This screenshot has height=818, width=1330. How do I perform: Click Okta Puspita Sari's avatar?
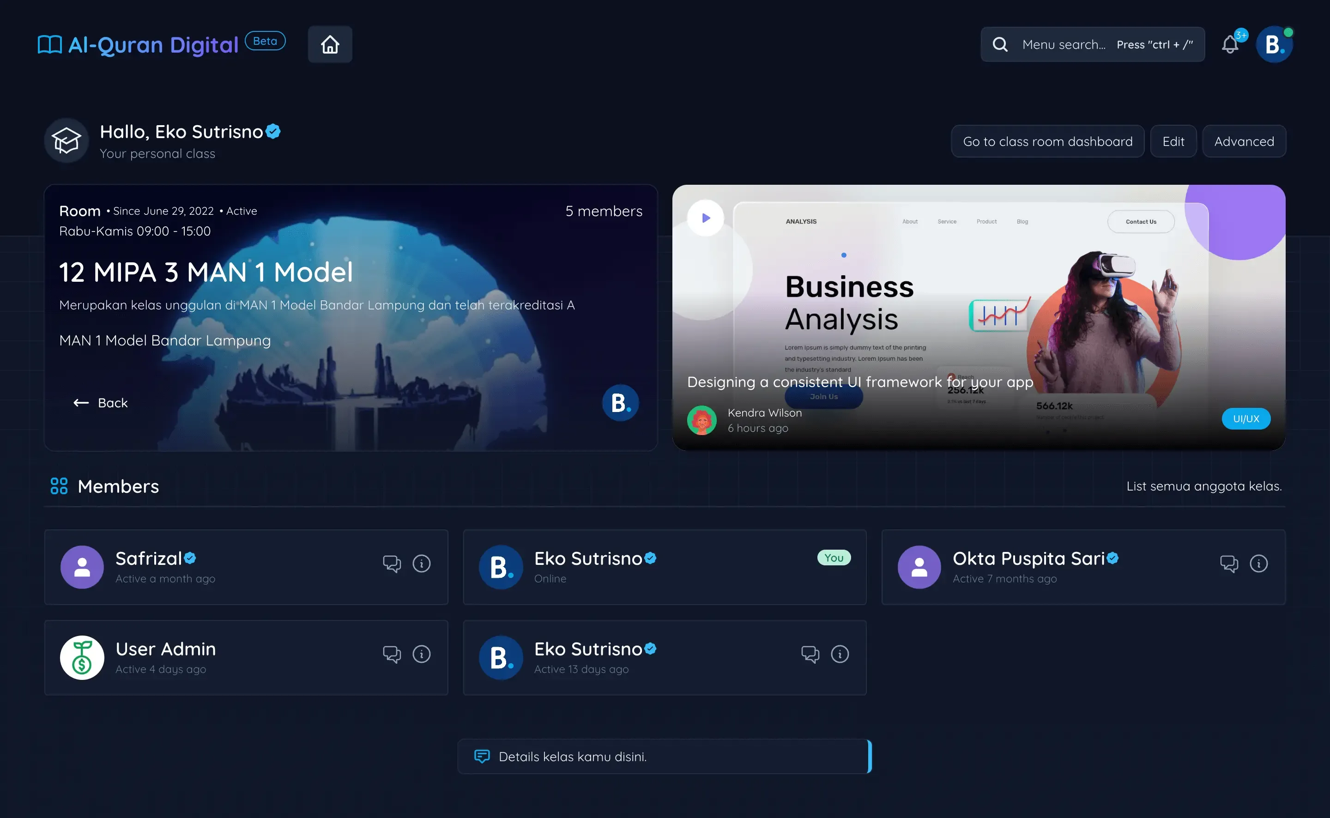coord(919,567)
